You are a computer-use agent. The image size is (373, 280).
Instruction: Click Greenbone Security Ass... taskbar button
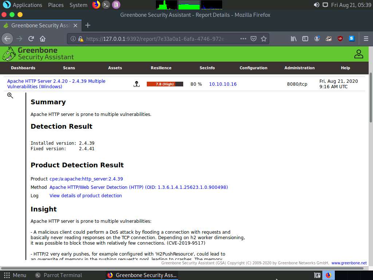coord(142,275)
